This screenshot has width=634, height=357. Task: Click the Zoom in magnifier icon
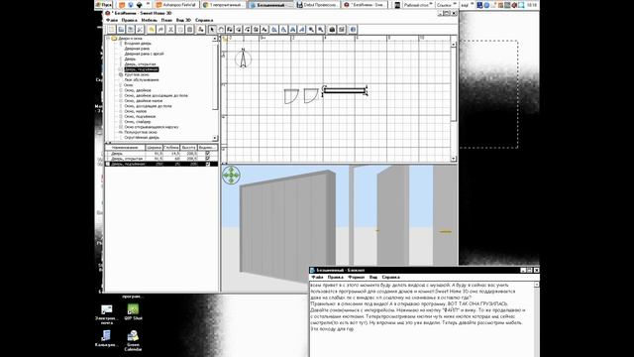tap(311, 30)
